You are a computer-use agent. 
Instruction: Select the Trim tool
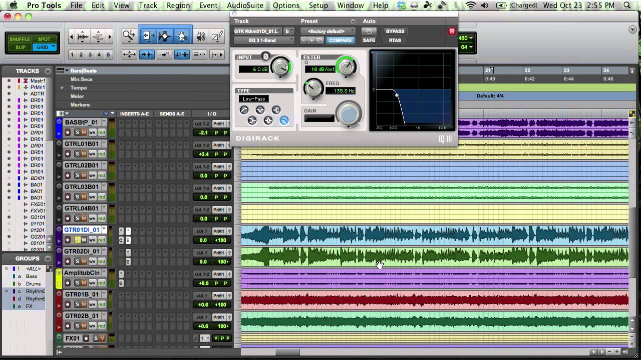pyautogui.click(x=149, y=36)
